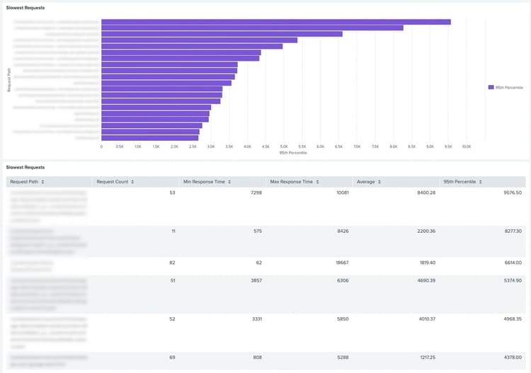Click the 5.0K tick on the x-axis
This screenshot has height=373, width=531.
284,147
